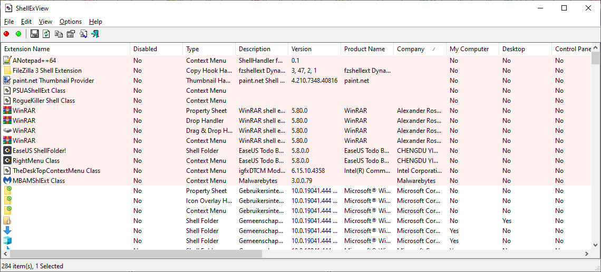Click version 3.0.0.79 cell
This screenshot has height=272, width=601.
click(302, 181)
